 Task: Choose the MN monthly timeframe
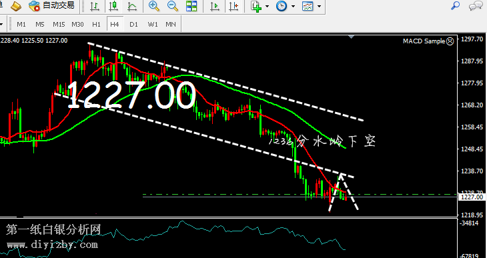(171, 24)
